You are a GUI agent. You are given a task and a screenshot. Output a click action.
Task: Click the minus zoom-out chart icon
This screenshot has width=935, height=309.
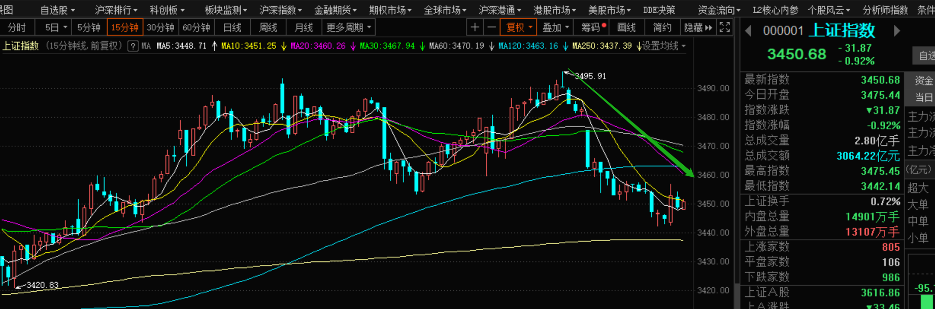[x=491, y=27]
